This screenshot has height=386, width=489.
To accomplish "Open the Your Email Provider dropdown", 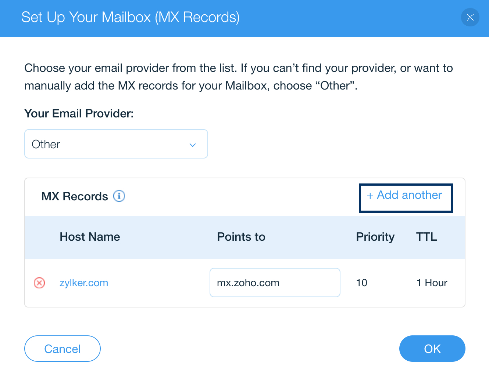I will [116, 144].
